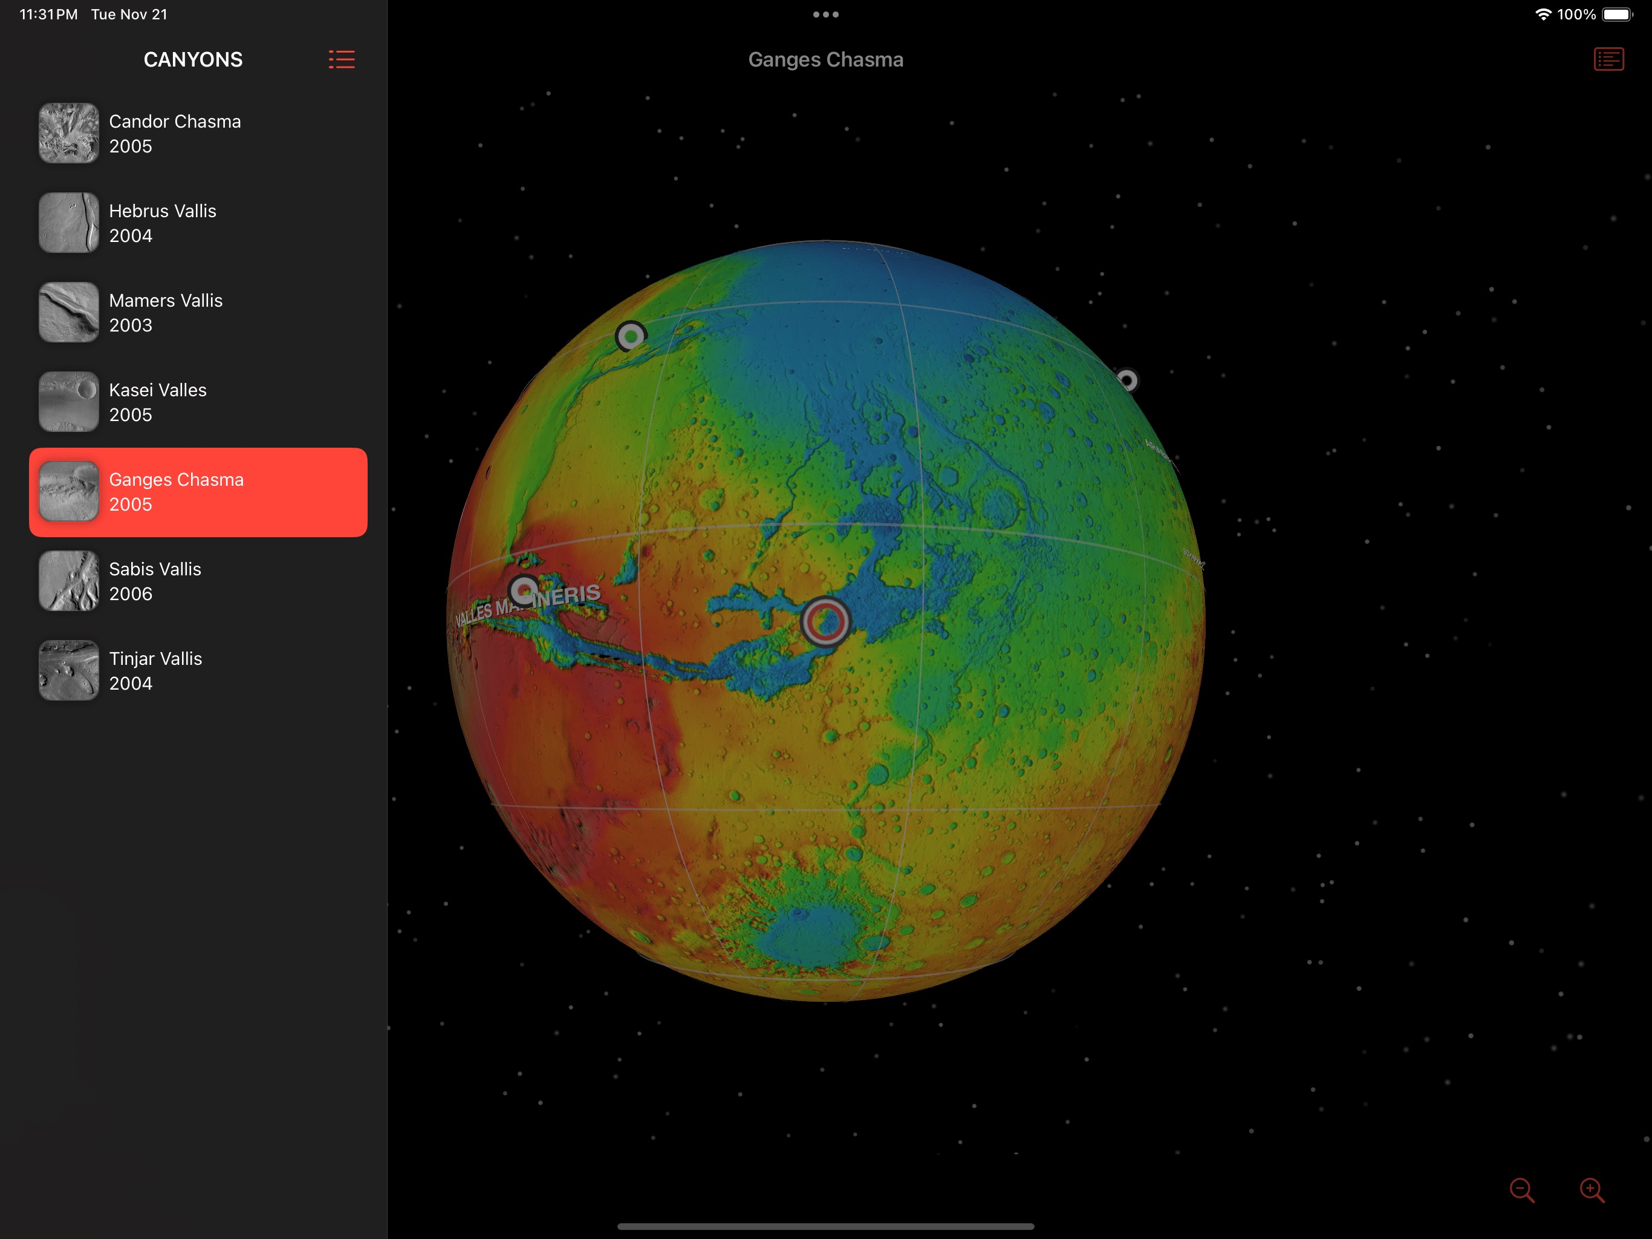Image resolution: width=1652 pixels, height=1239 pixels.
Task: Tap the home indicator bar at bottom
Action: click(x=825, y=1226)
